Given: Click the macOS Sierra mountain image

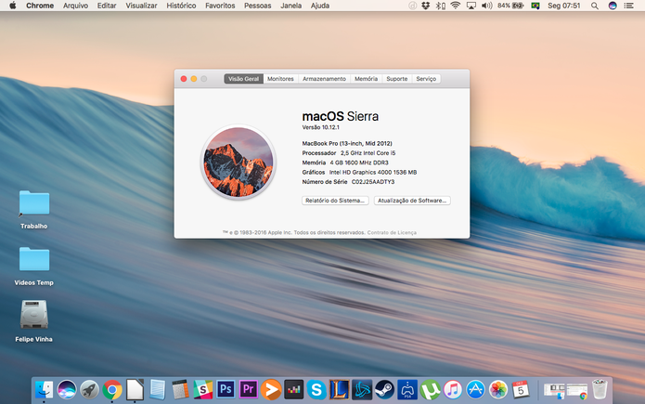Looking at the screenshot, I should click(239, 162).
